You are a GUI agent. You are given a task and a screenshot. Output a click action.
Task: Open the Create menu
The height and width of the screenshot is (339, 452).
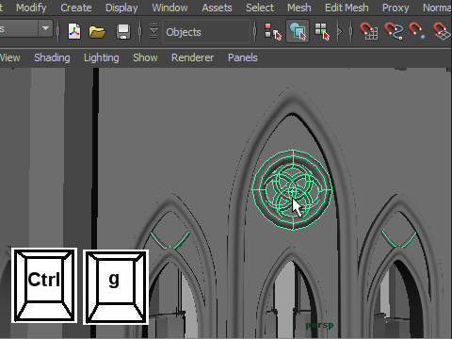coord(76,8)
